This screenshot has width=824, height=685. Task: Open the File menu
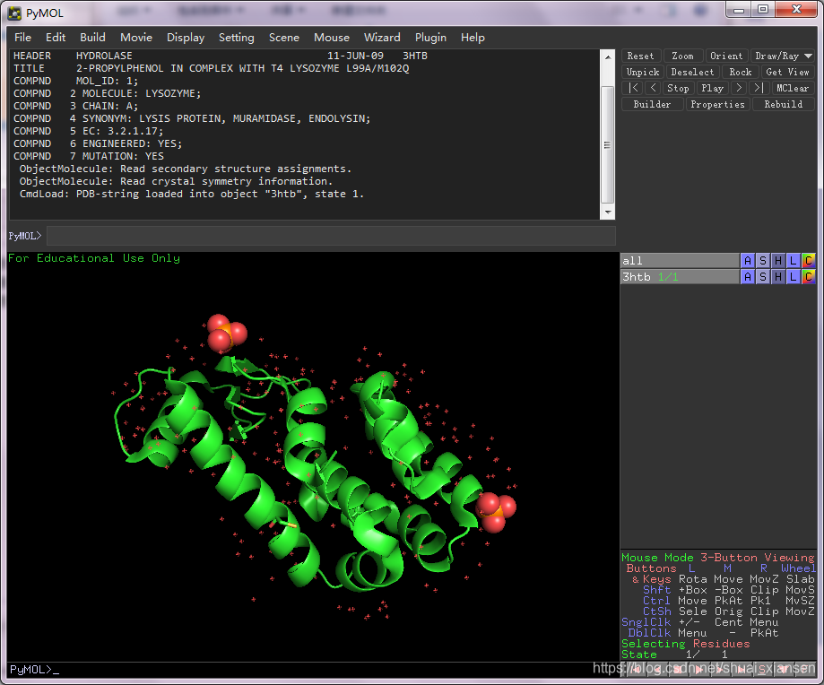[22, 38]
